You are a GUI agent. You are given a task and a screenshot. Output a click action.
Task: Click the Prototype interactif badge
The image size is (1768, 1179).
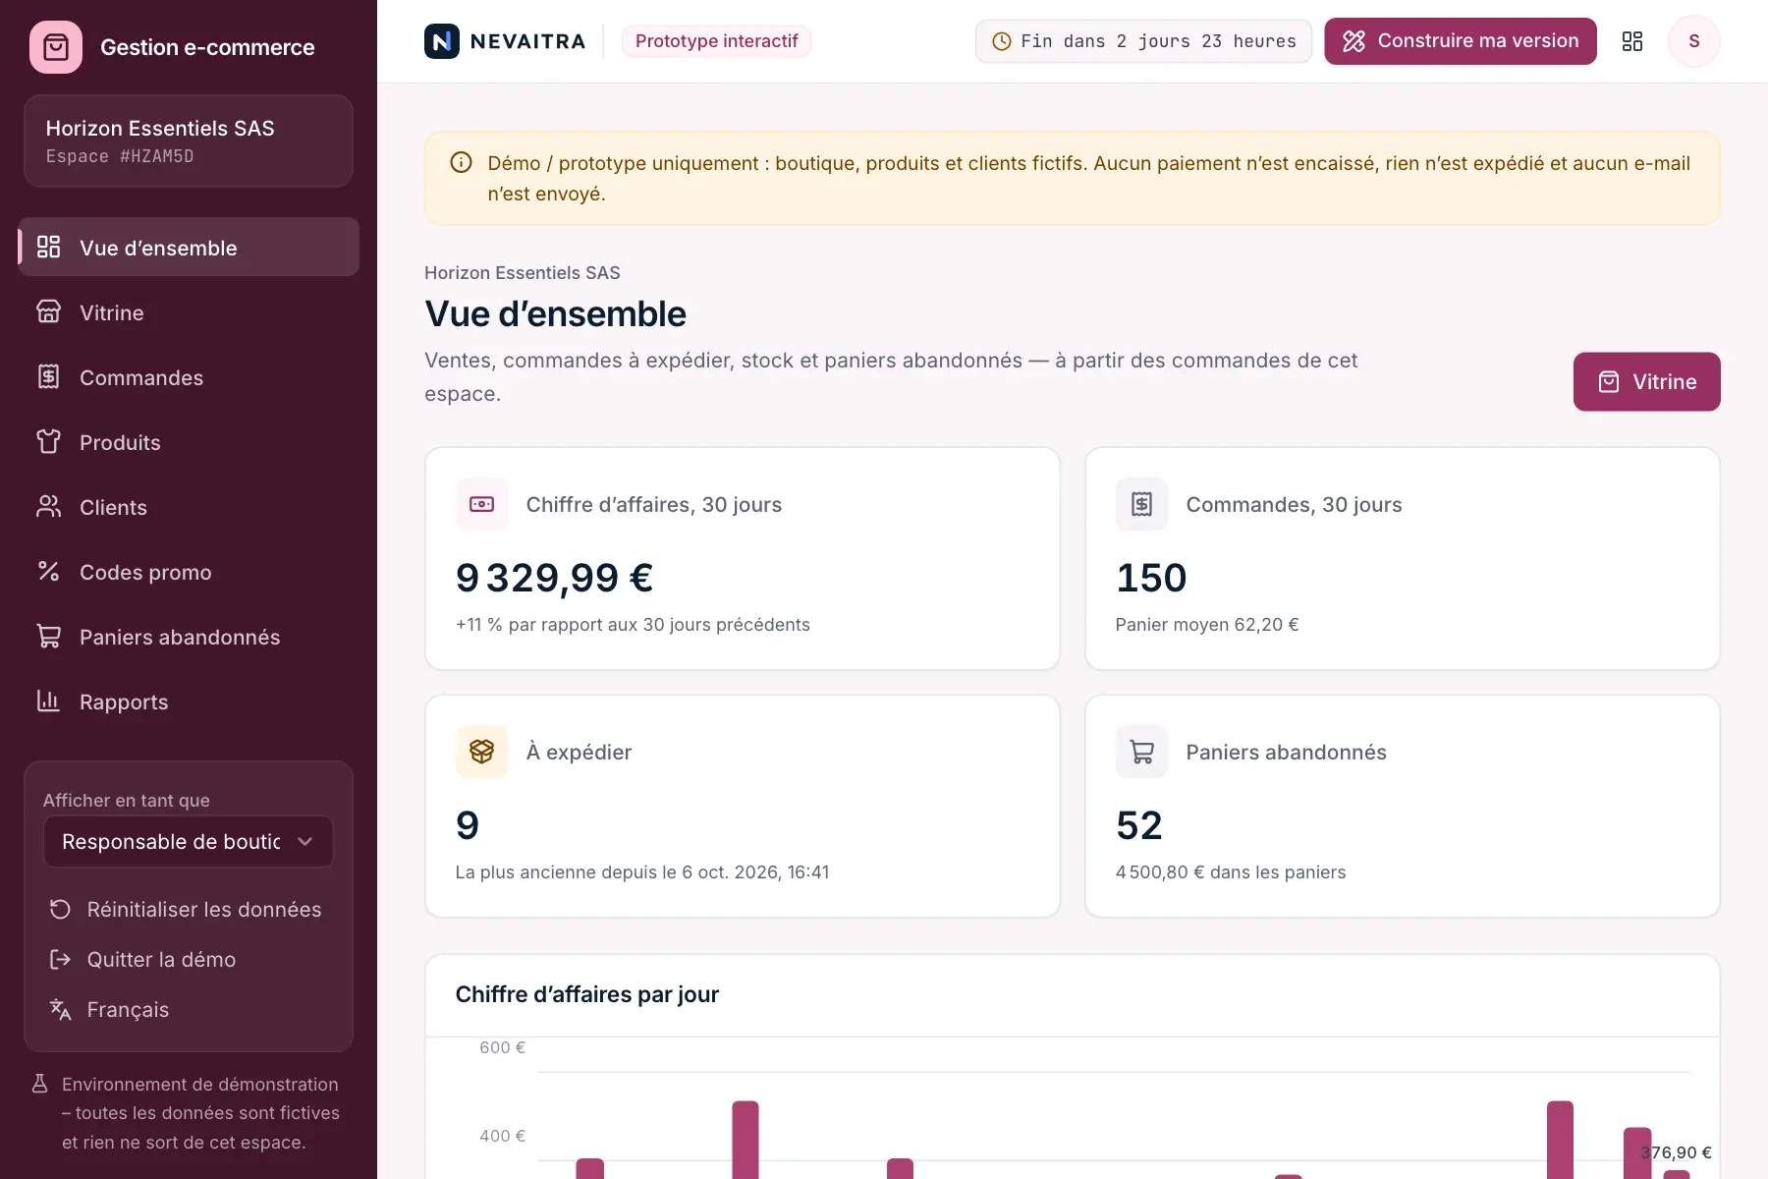tap(717, 41)
